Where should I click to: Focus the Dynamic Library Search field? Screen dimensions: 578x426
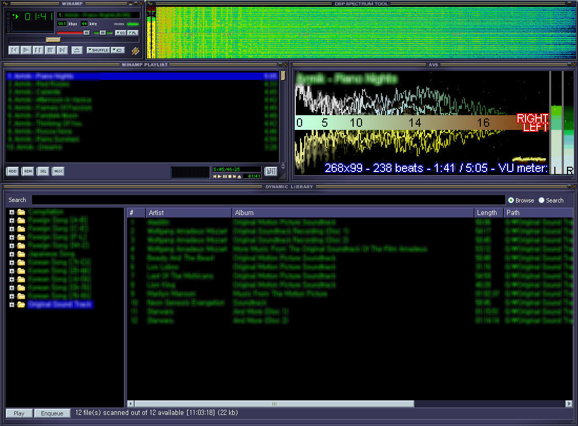269,200
